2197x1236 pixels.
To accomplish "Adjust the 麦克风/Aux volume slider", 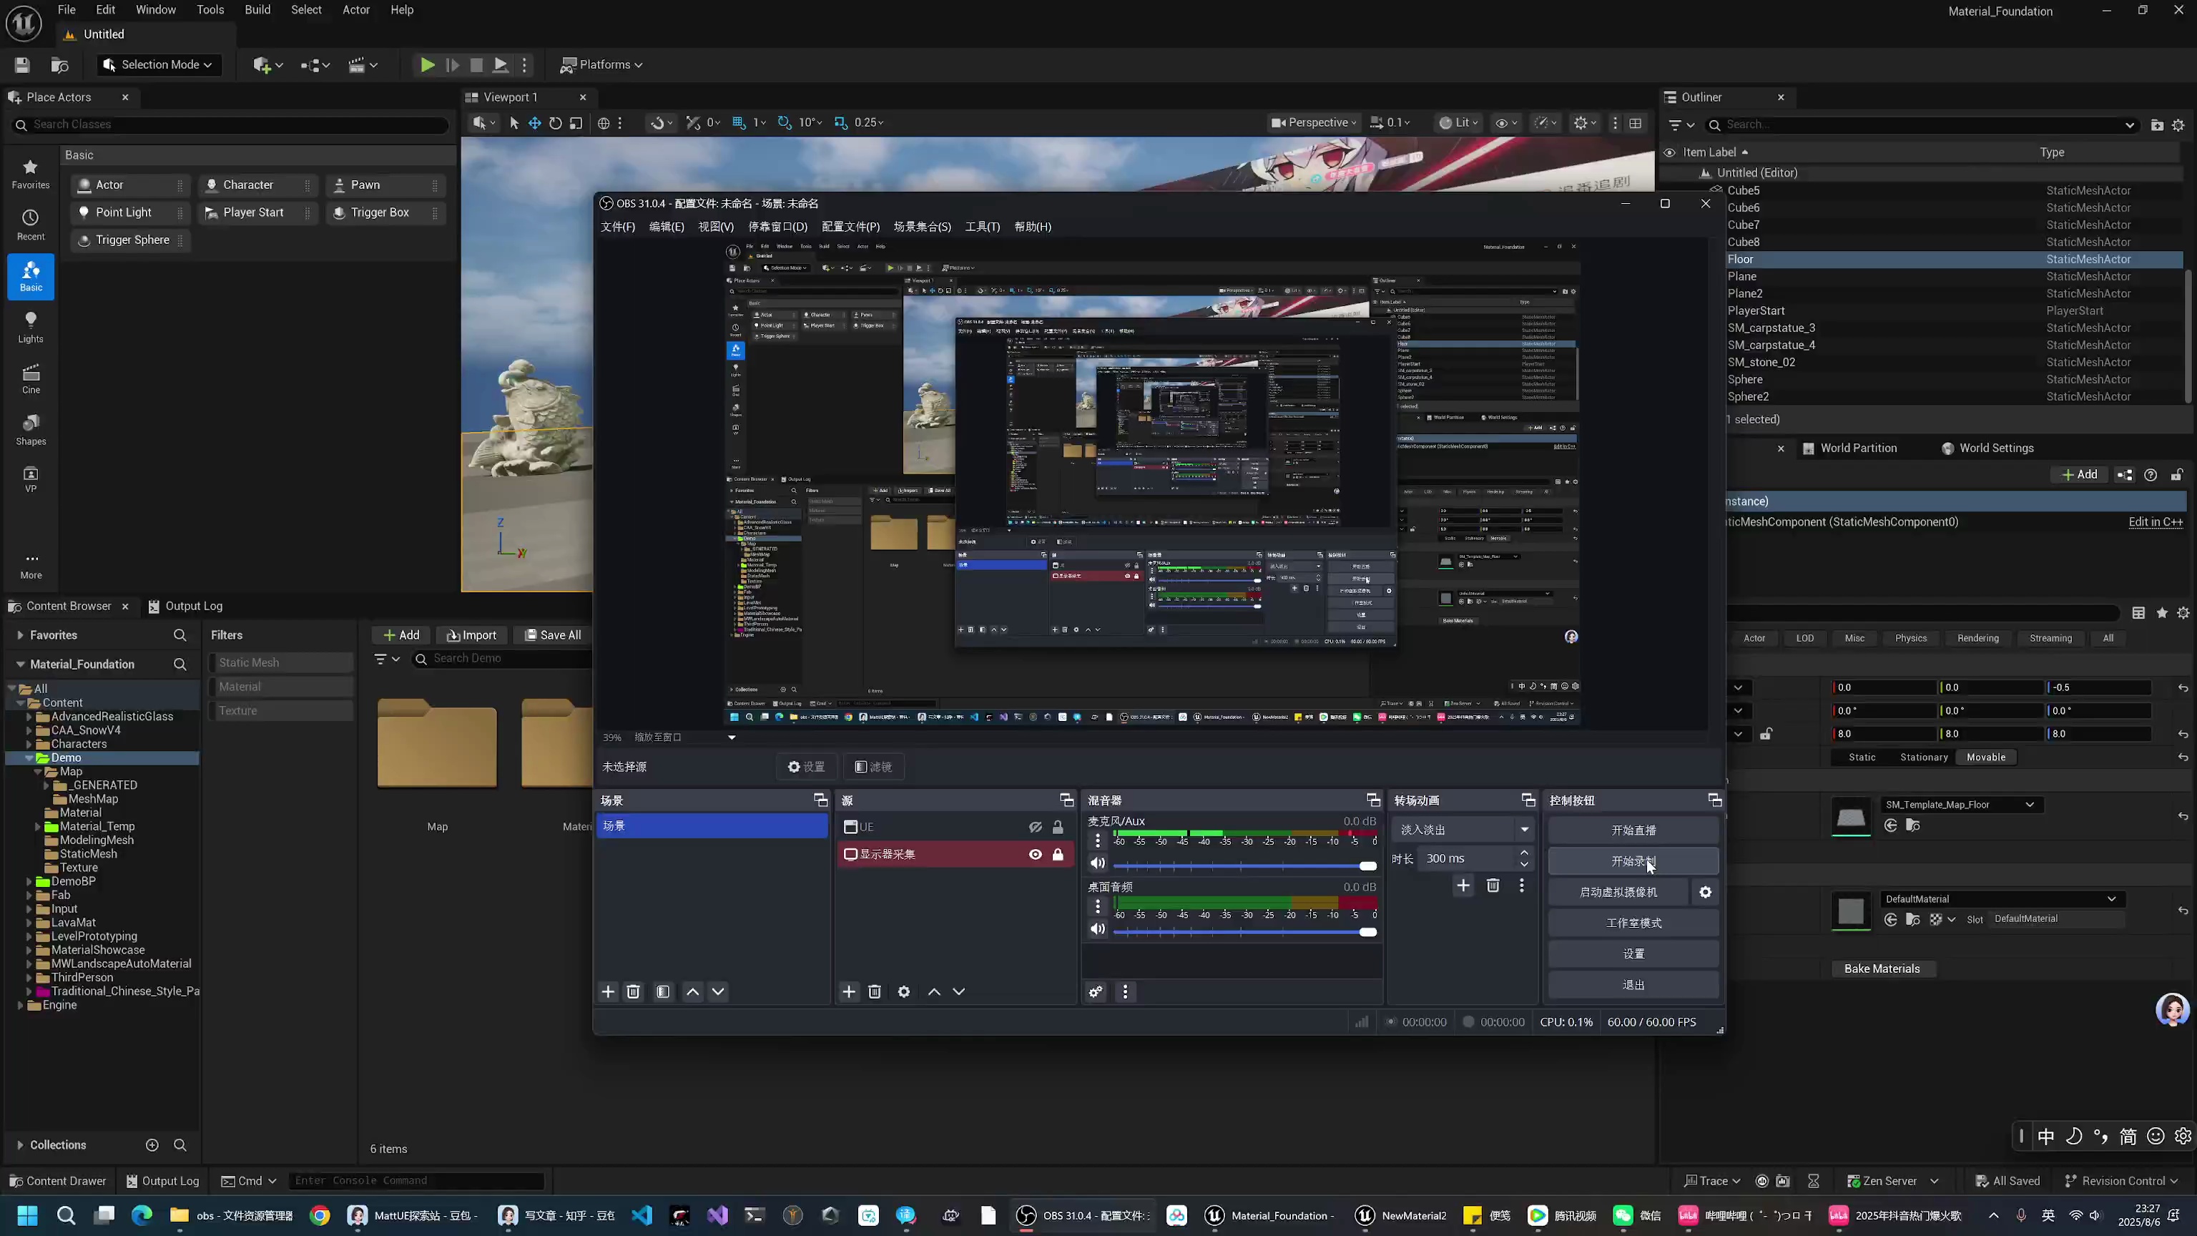I will pos(1244,867).
